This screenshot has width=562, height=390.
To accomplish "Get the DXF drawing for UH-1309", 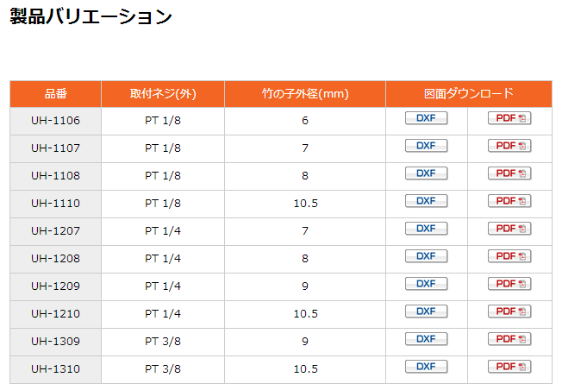I will 426,339.
